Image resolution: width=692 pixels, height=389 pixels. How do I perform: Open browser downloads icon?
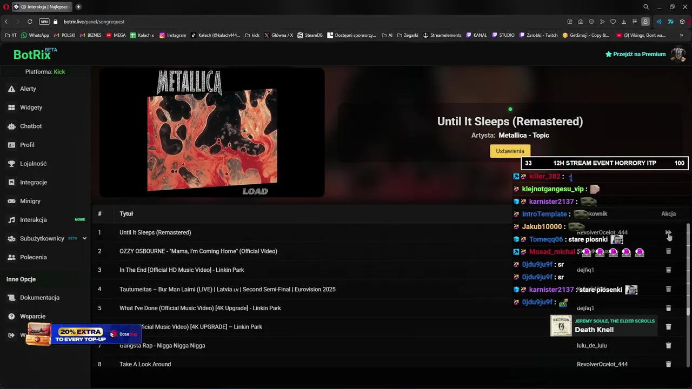click(x=624, y=22)
